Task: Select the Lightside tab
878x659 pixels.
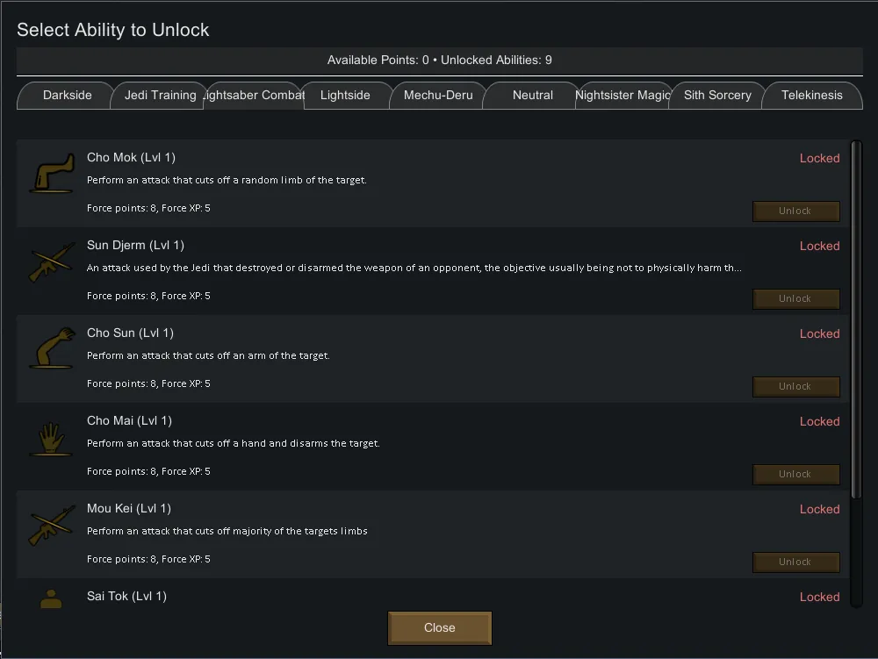Action: 345,96
